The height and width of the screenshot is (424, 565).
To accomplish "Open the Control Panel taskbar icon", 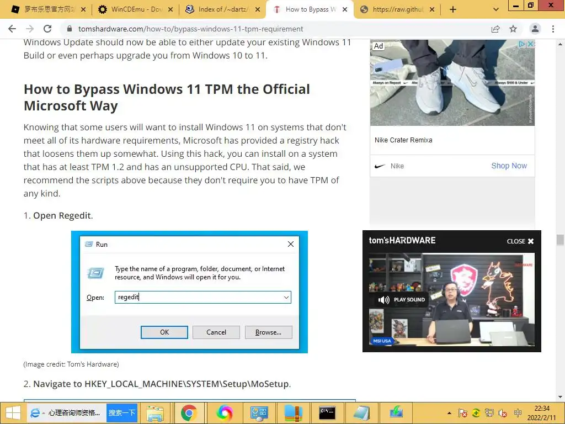I will coord(258,413).
